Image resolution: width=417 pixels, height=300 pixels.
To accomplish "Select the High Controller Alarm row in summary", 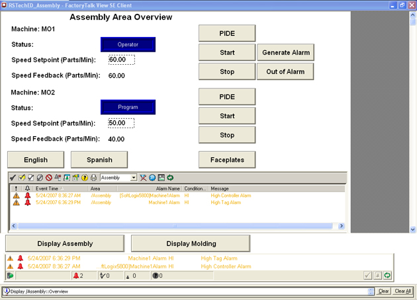I will point(177,196).
